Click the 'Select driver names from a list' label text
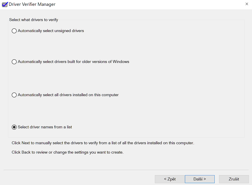This screenshot has width=252, height=185. click(45, 127)
